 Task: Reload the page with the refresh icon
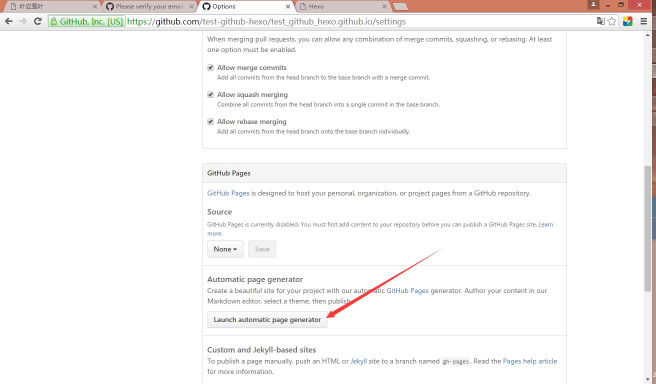pos(37,21)
